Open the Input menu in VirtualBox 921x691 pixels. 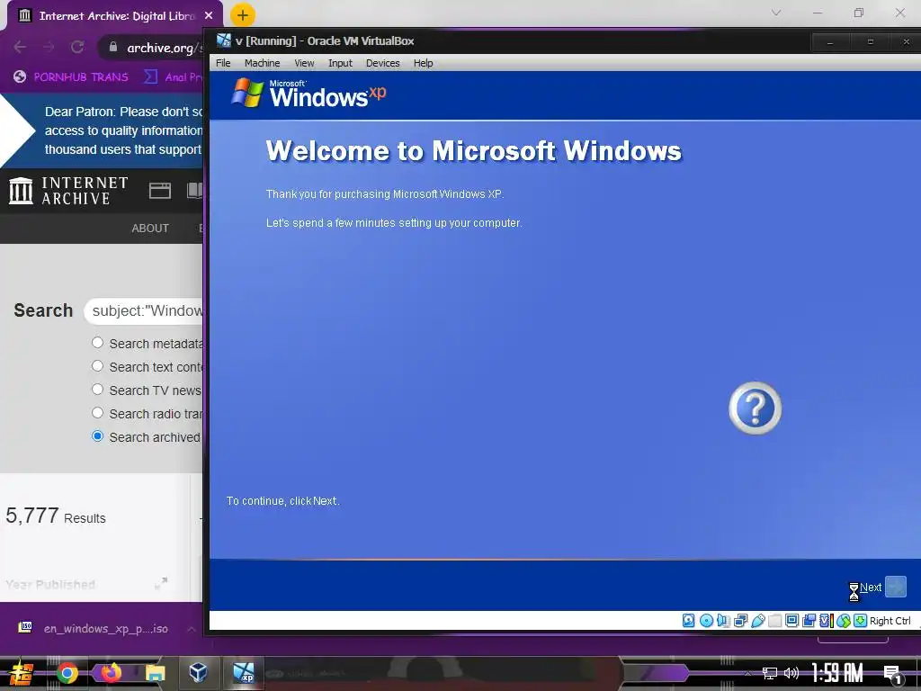(340, 63)
